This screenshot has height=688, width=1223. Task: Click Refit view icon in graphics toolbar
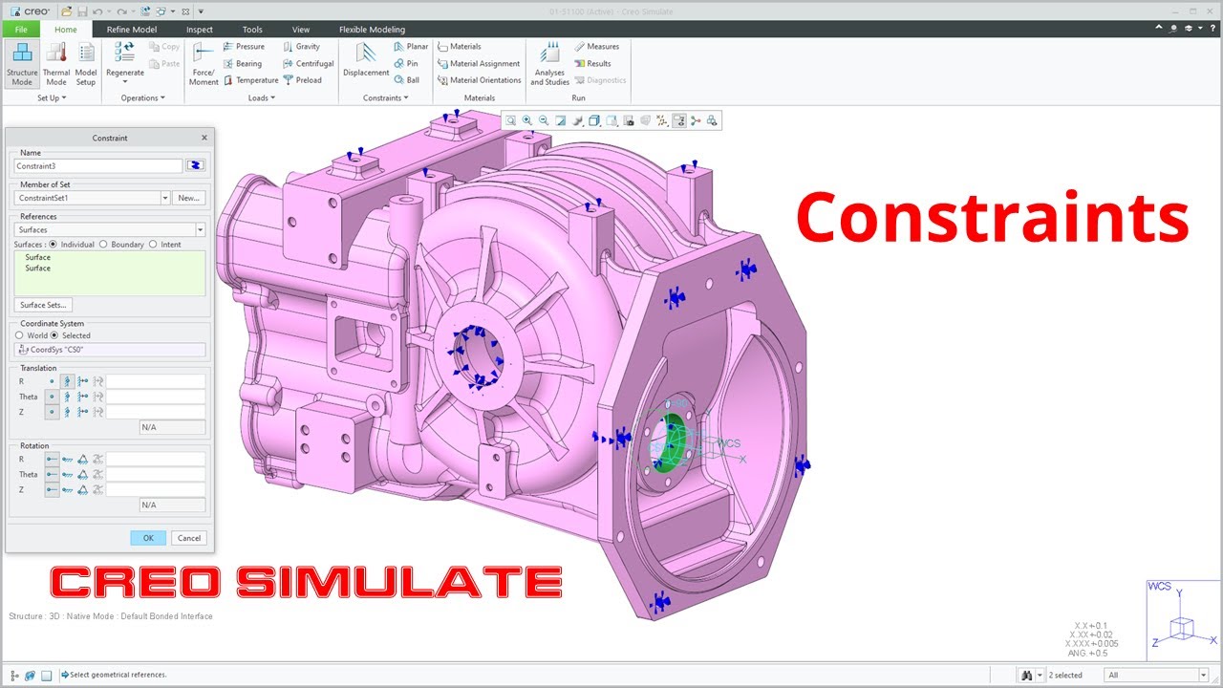510,120
